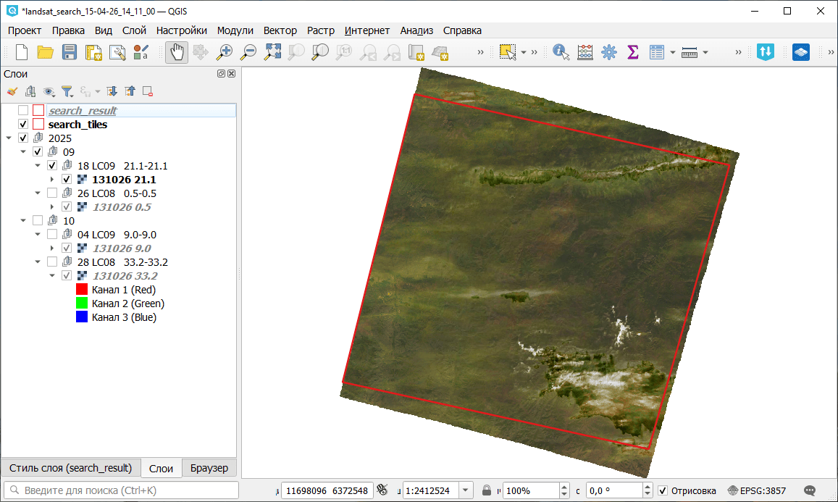838x502 pixels.
Task: Open the field calculator abacus icon
Action: 584,52
